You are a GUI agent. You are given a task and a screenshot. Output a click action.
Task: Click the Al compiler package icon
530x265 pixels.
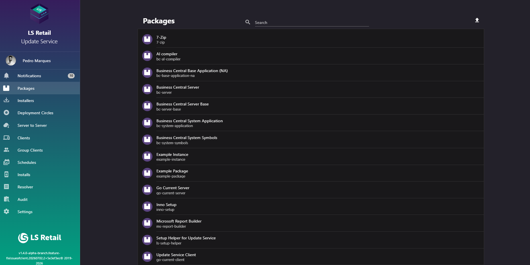click(x=147, y=56)
